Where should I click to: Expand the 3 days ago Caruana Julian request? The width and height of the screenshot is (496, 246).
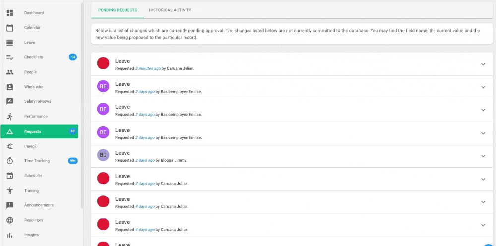click(483, 179)
